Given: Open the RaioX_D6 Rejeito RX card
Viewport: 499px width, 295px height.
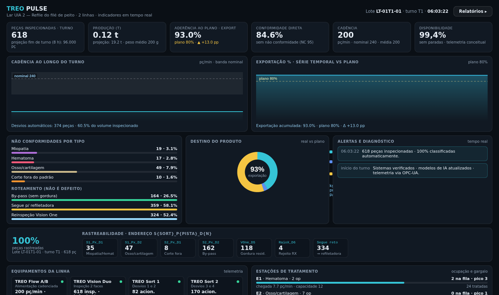Looking at the screenshot, I should pos(292,248).
